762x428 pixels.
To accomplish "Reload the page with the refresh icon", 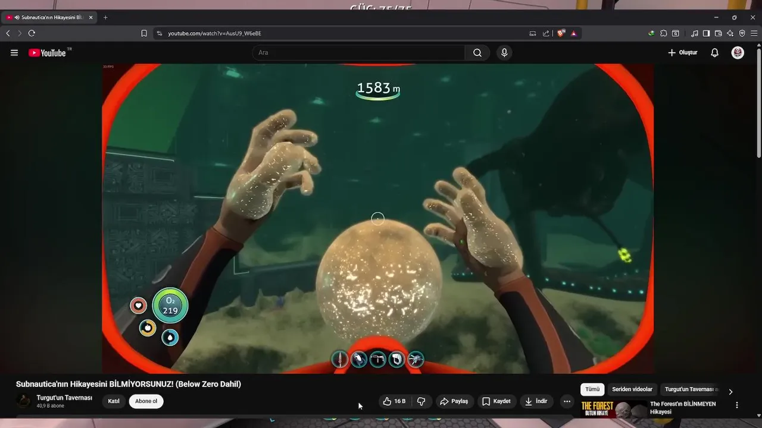I will 32,33.
